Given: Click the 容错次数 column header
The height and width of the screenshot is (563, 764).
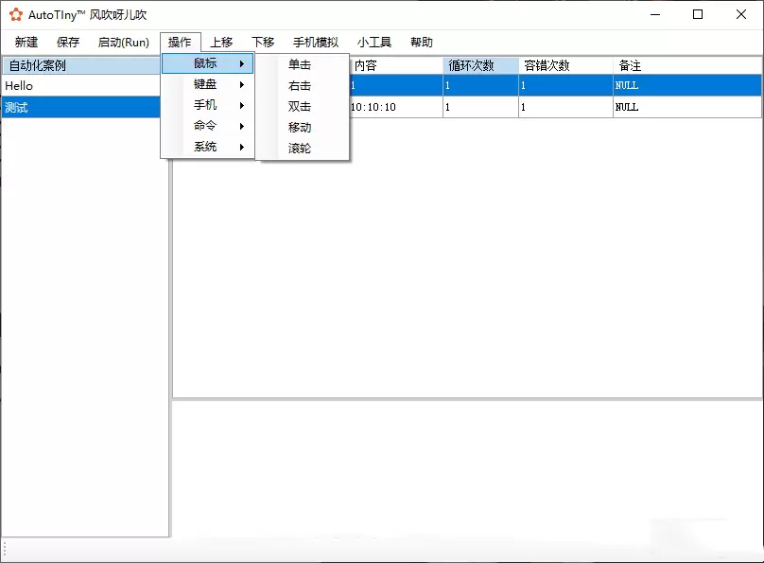Looking at the screenshot, I should pyautogui.click(x=565, y=65).
